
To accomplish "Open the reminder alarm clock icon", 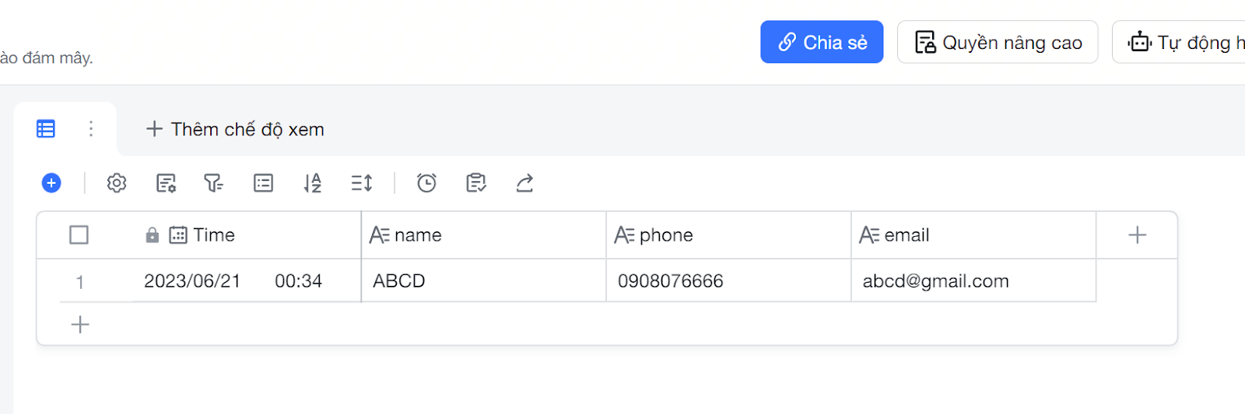I will pos(426,183).
